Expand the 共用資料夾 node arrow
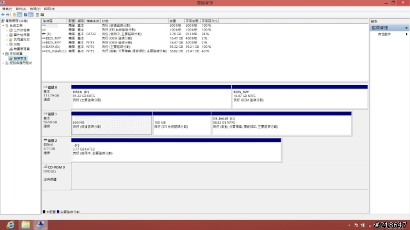 pyautogui.click(x=7, y=40)
